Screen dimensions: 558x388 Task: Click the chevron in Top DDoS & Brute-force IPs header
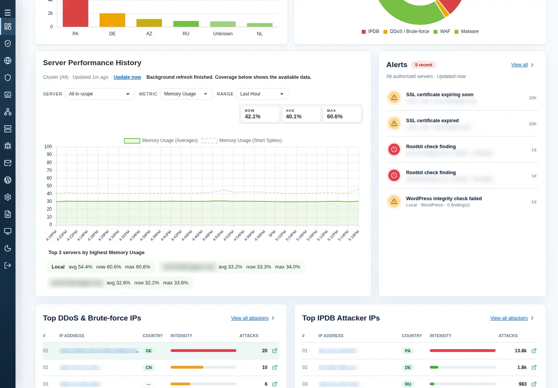pyautogui.click(x=273, y=318)
